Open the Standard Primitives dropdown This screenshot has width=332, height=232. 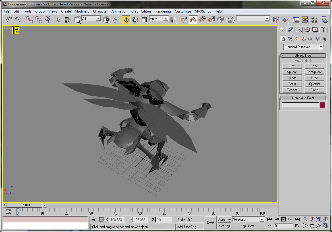(x=303, y=47)
